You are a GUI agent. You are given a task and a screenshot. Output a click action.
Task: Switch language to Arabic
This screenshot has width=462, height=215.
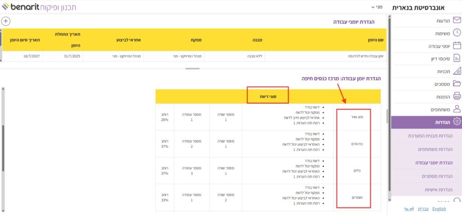[408, 209]
